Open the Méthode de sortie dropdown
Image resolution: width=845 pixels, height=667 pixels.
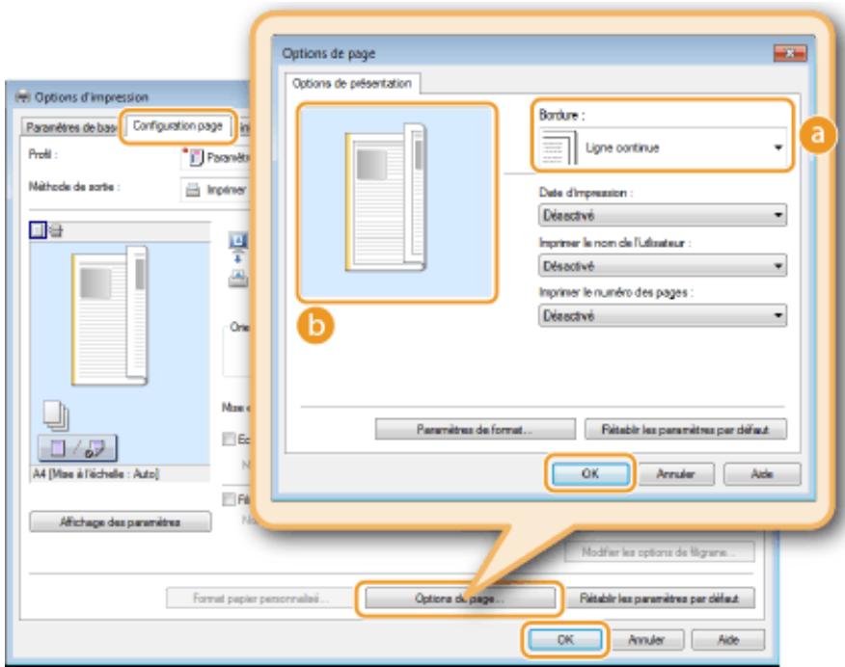215,190
